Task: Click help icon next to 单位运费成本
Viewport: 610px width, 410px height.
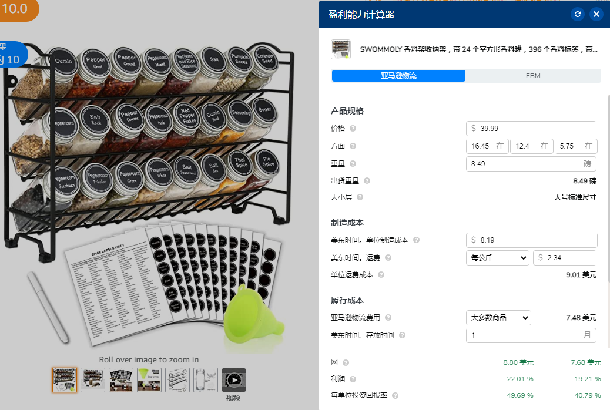Action: [381, 275]
